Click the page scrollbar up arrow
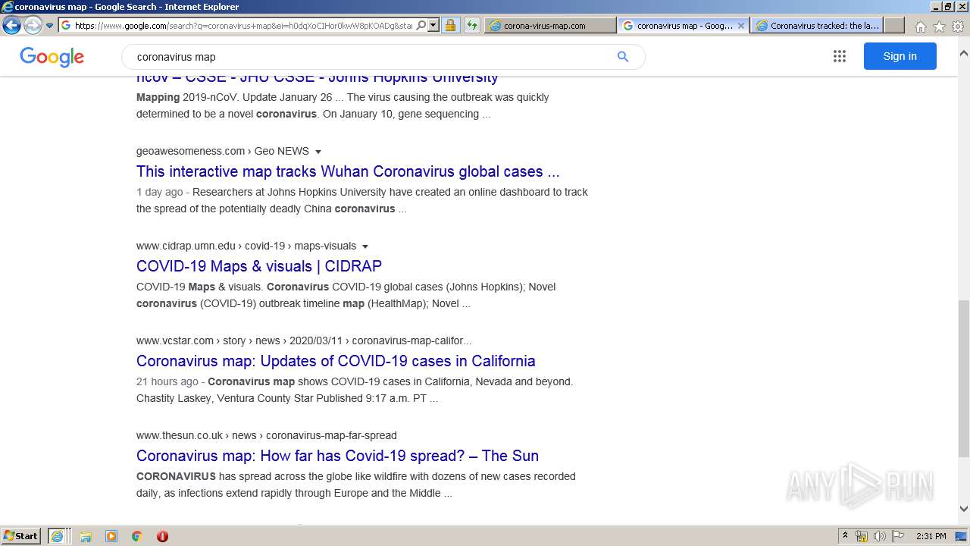Image resolution: width=970 pixels, height=546 pixels. [963, 54]
